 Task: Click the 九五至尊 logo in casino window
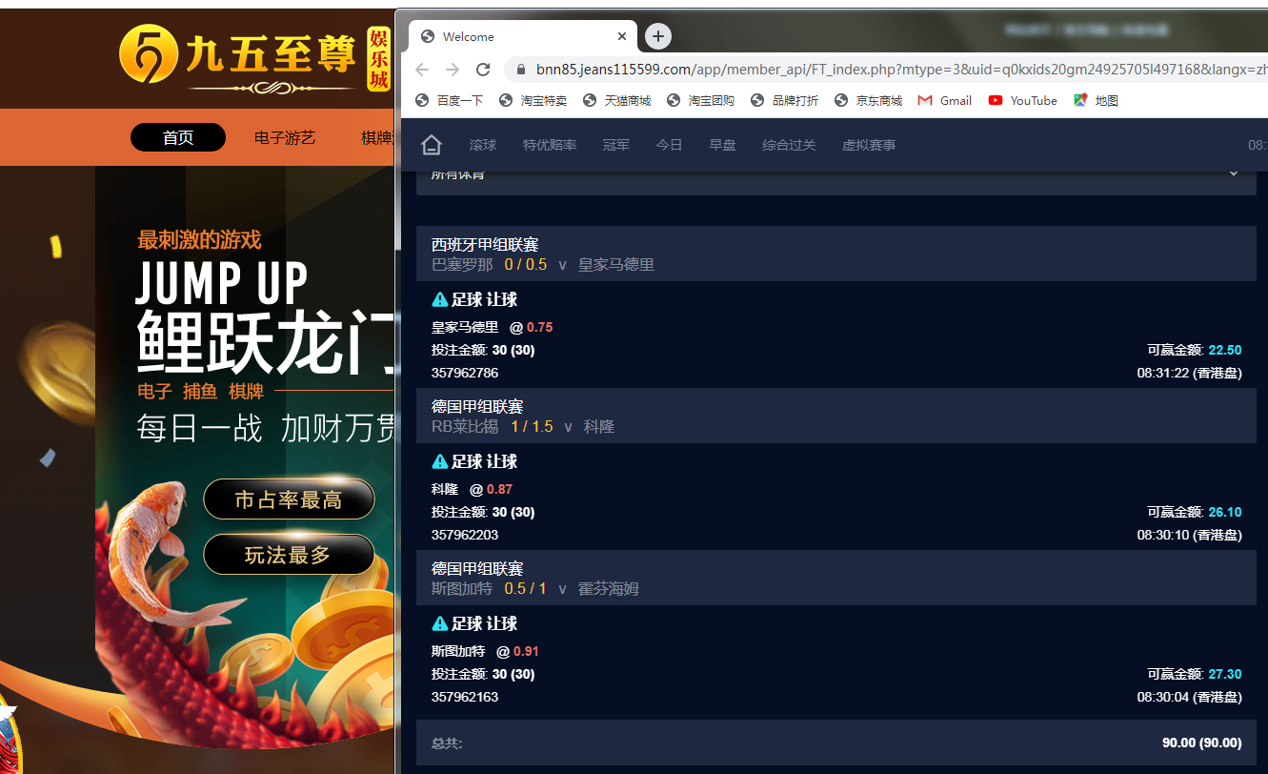click(x=254, y=57)
